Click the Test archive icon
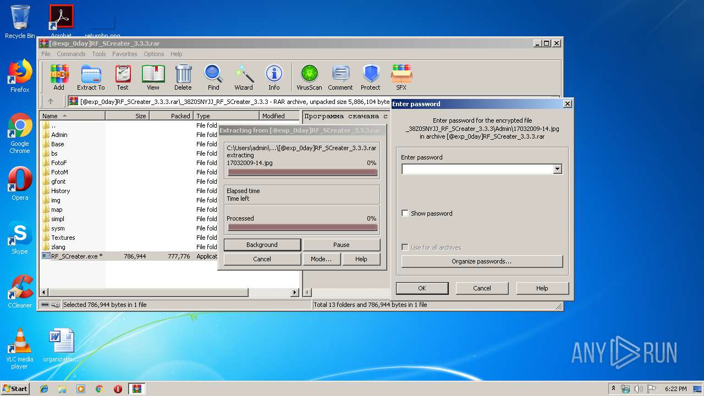704x396 pixels. point(123,77)
